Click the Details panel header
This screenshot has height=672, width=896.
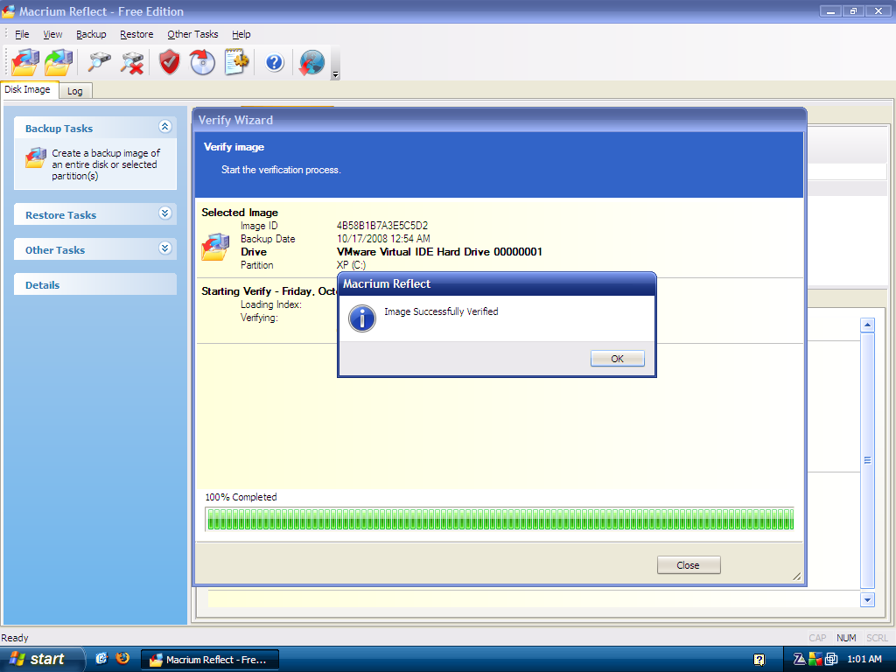(95, 284)
